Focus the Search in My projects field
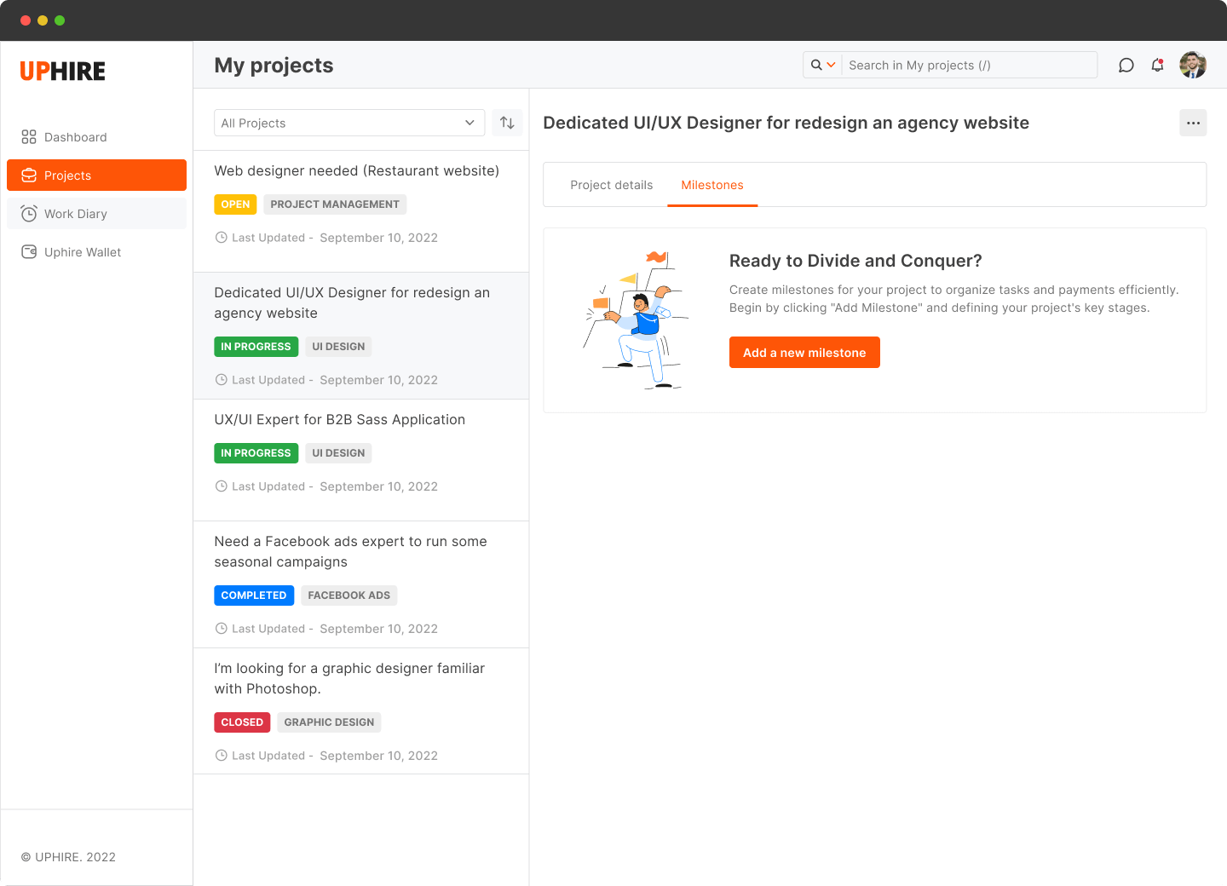The width and height of the screenshot is (1227, 886). click(x=969, y=65)
